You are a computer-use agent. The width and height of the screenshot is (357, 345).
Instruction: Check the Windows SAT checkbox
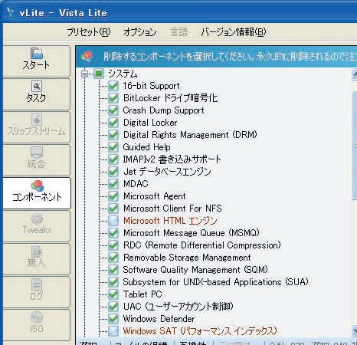(x=113, y=331)
